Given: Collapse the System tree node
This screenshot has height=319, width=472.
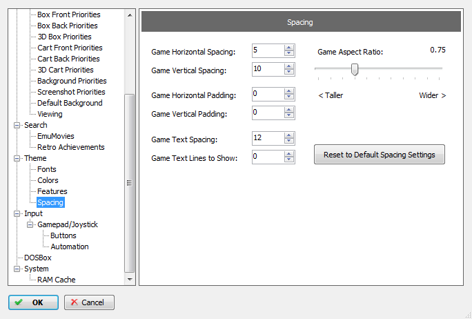Looking at the screenshot, I should pos(17,269).
